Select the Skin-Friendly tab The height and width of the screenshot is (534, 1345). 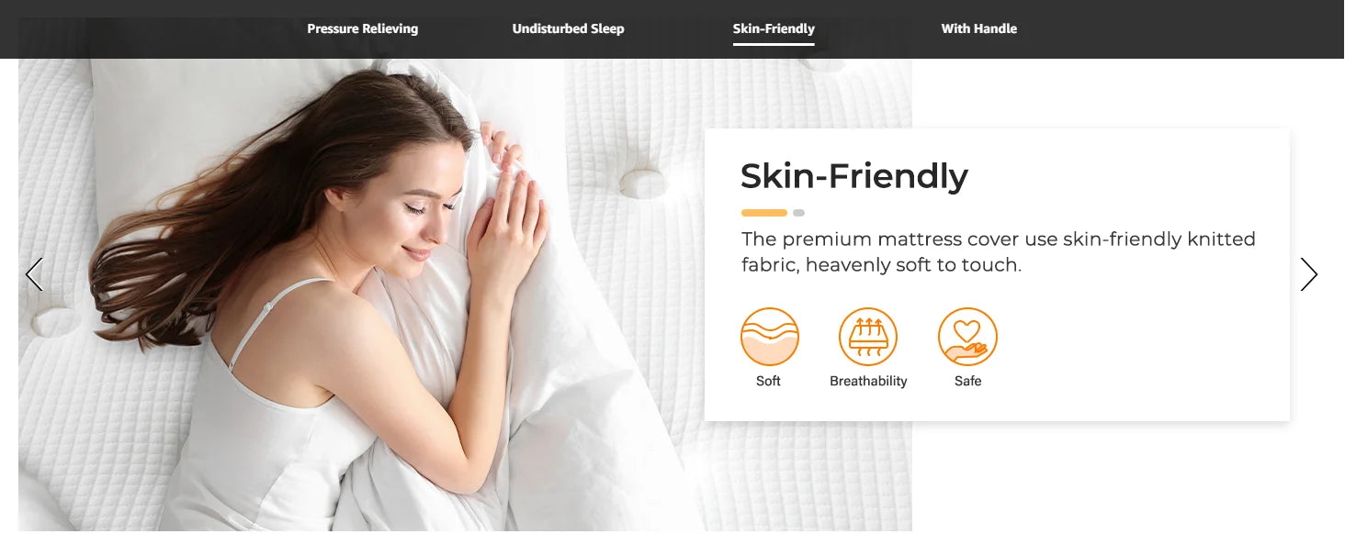774,28
